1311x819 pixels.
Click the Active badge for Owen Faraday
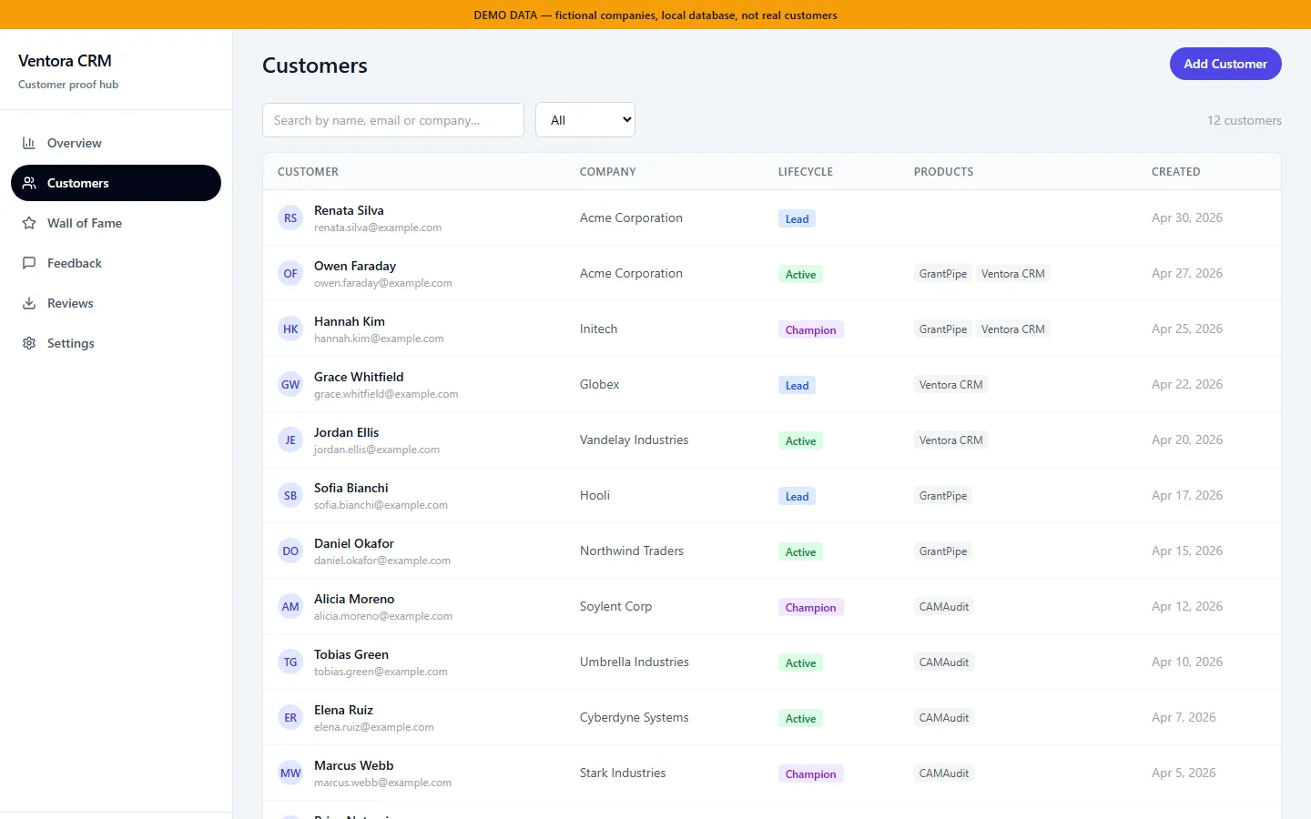coord(800,274)
